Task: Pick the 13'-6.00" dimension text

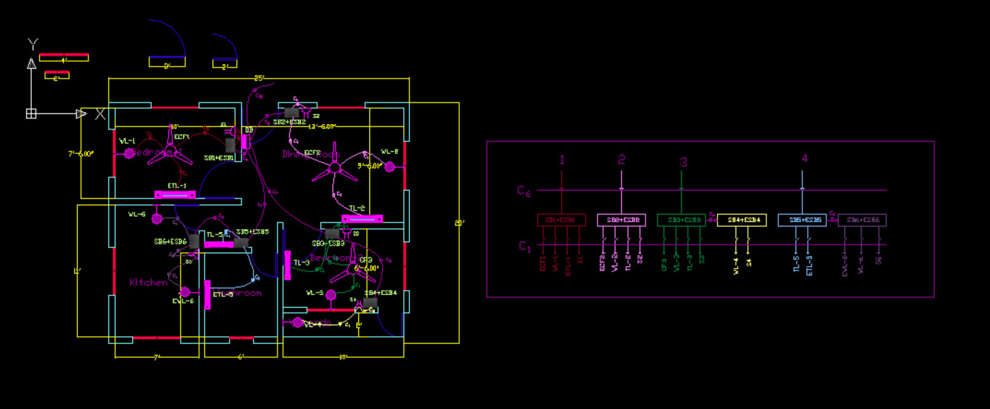Action: tap(322, 127)
